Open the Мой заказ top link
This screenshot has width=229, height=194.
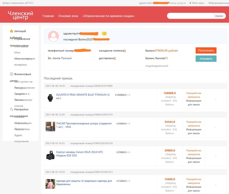198,3
